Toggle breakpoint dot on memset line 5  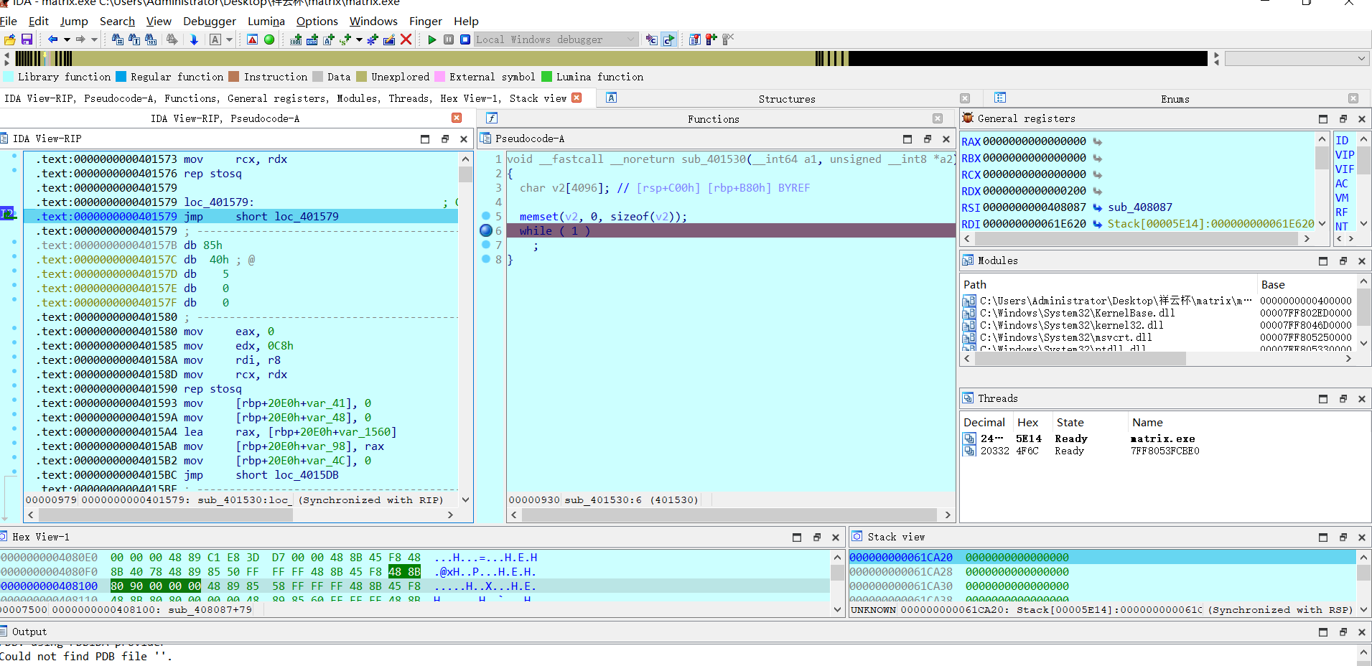pyautogui.click(x=486, y=216)
